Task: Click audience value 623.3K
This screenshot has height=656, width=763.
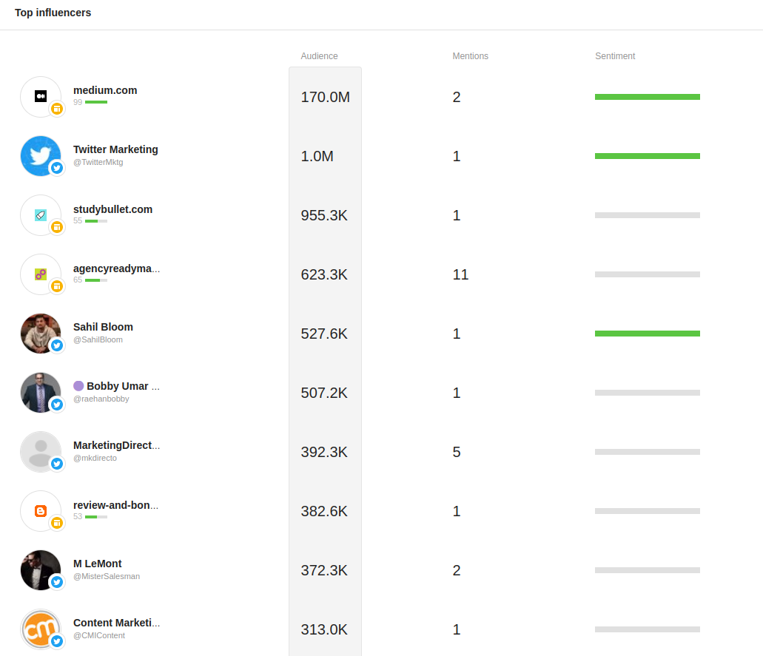Action: pyautogui.click(x=324, y=275)
